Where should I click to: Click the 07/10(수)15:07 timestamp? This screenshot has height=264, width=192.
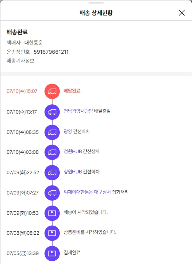(x=22, y=91)
